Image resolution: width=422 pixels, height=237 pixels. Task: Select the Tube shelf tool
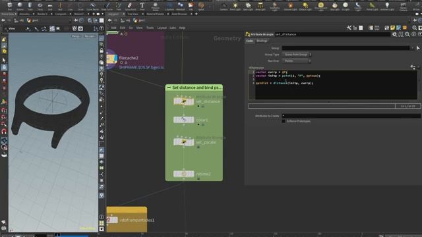(x=30, y=6)
